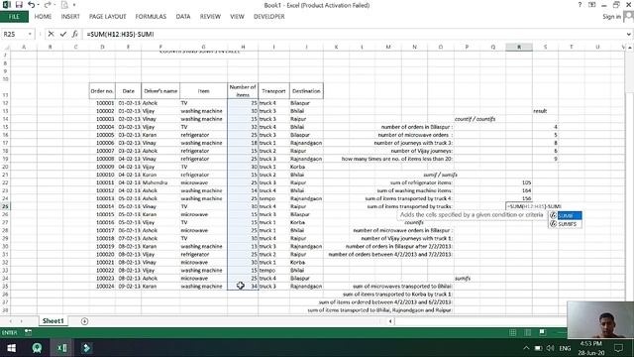This screenshot has width=634, height=357.
Task: Select row 25 header
Action: (5, 206)
